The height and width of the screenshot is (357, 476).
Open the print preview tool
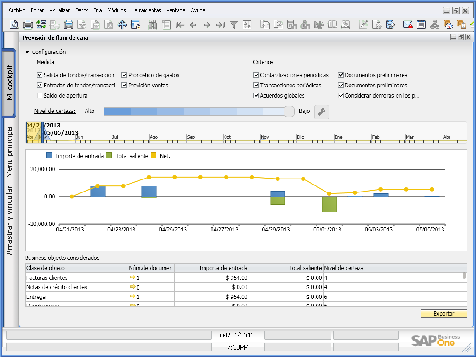tap(14, 25)
